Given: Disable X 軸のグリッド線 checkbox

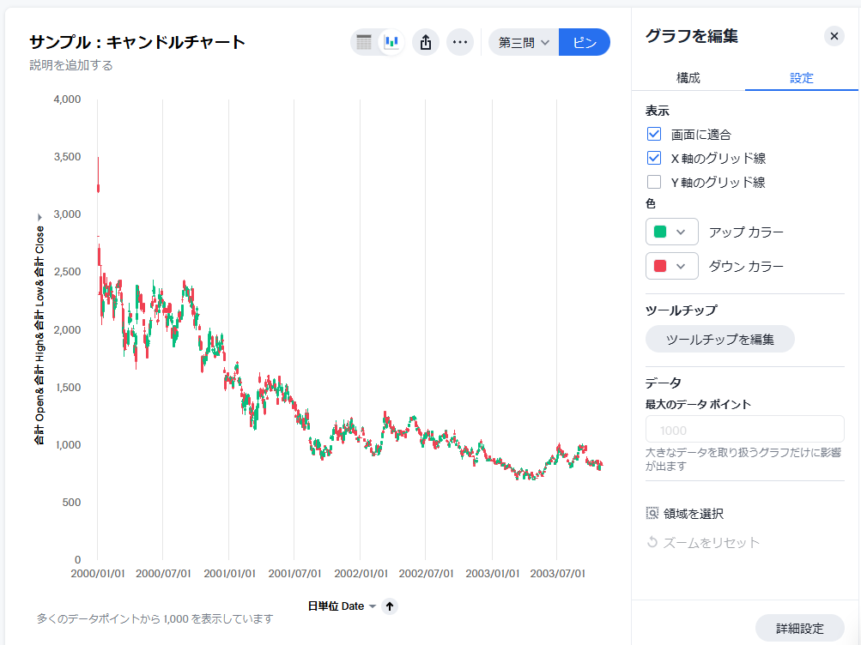Looking at the screenshot, I should click(x=654, y=158).
